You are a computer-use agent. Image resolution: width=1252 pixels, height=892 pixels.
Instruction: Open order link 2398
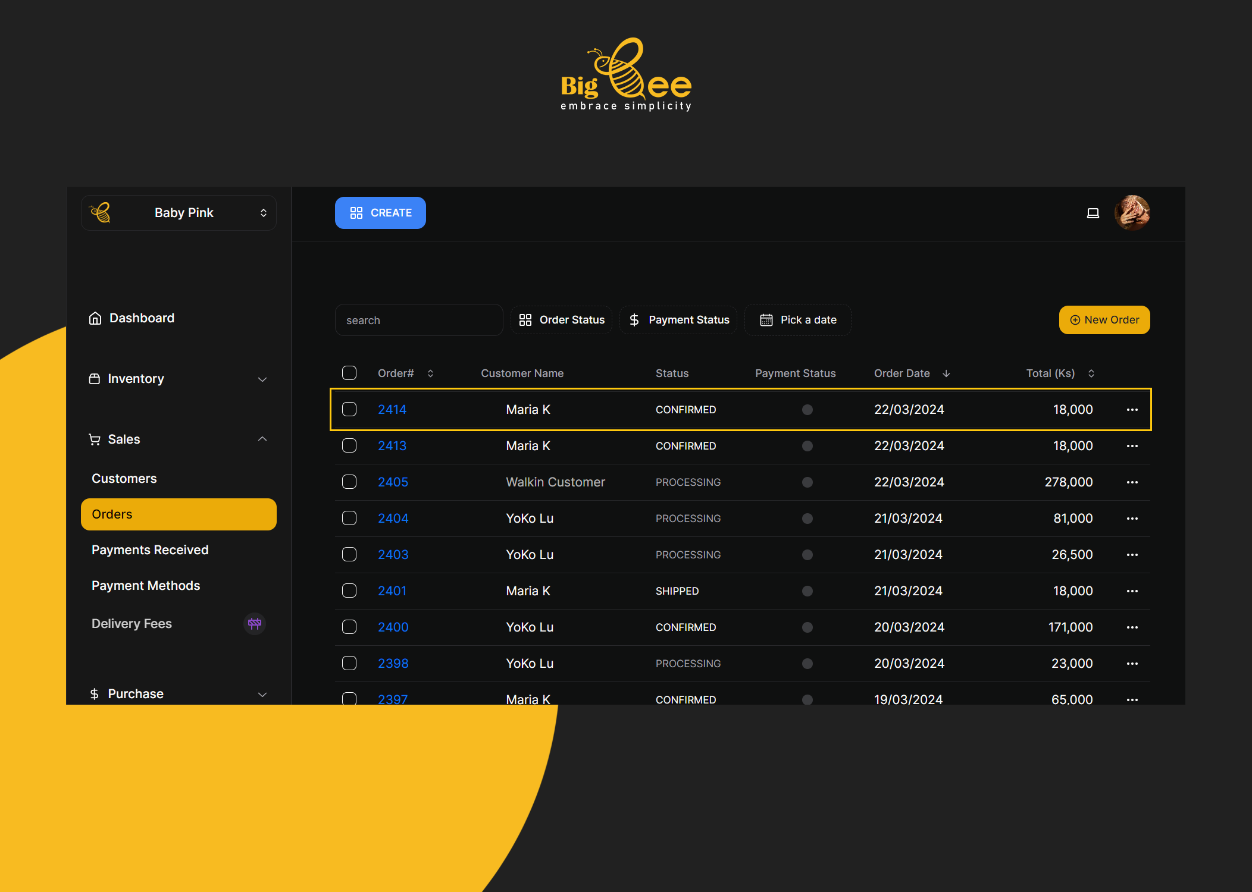pos(393,664)
